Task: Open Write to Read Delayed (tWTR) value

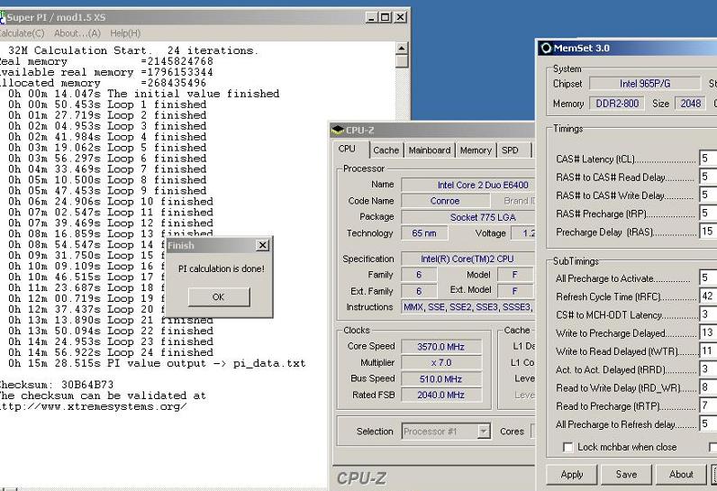Action: pyautogui.click(x=708, y=351)
